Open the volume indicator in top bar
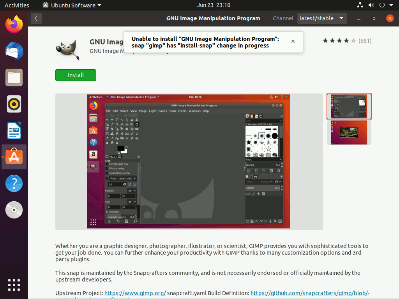This screenshot has width=399, height=299. 371,5
